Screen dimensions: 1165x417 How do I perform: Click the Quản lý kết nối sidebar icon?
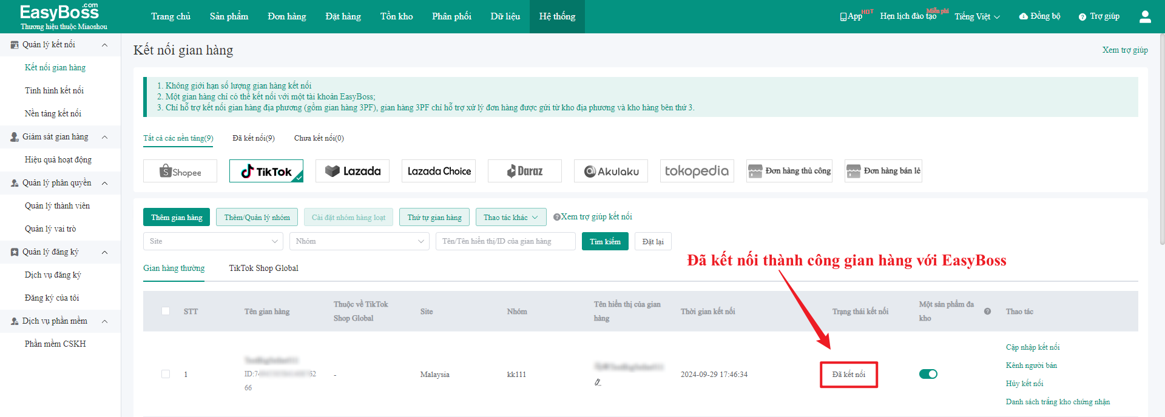click(15, 45)
